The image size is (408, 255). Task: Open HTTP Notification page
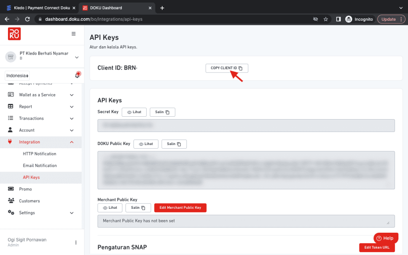pyautogui.click(x=39, y=154)
